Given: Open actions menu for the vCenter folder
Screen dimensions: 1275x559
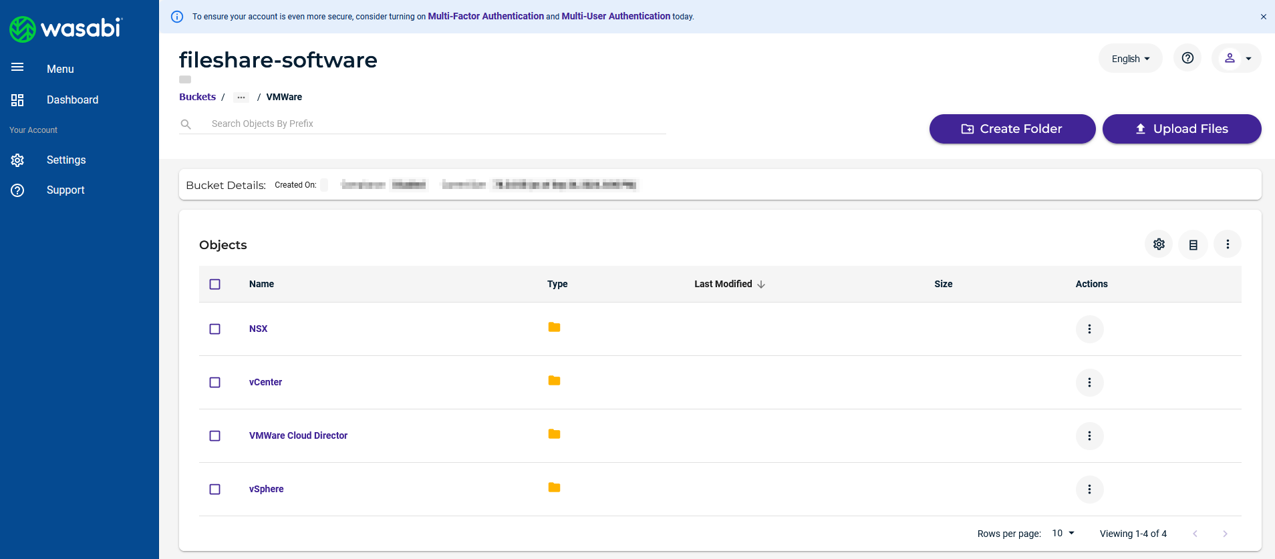Looking at the screenshot, I should tap(1089, 383).
